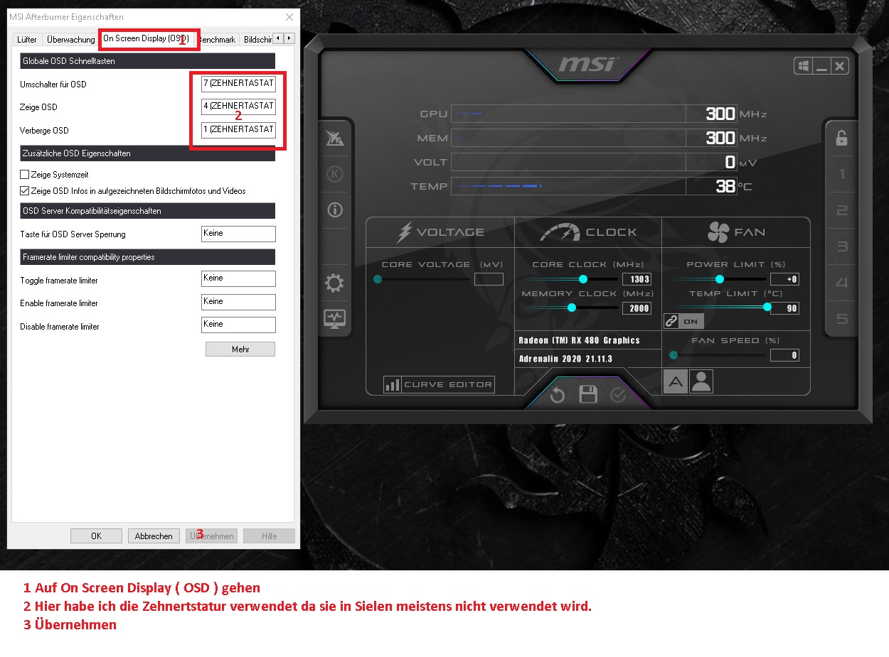
Task: Click the Memory Clock slider handle
Action: tap(571, 308)
